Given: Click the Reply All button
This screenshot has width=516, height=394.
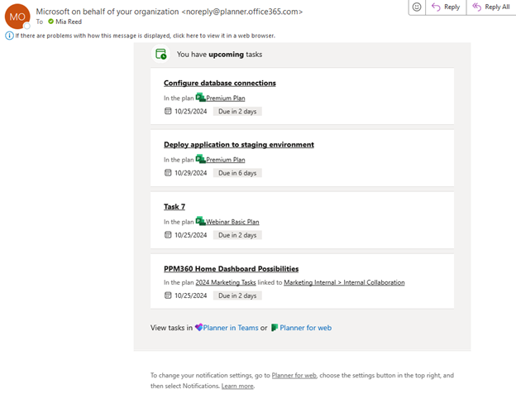Looking at the screenshot, I should point(490,7).
